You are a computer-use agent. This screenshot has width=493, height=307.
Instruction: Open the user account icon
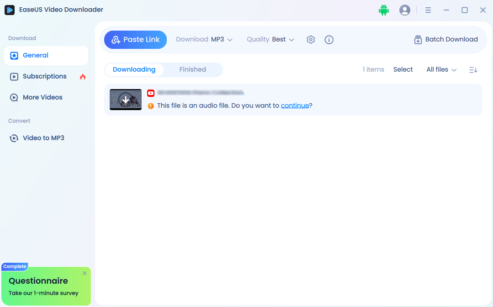(x=405, y=10)
